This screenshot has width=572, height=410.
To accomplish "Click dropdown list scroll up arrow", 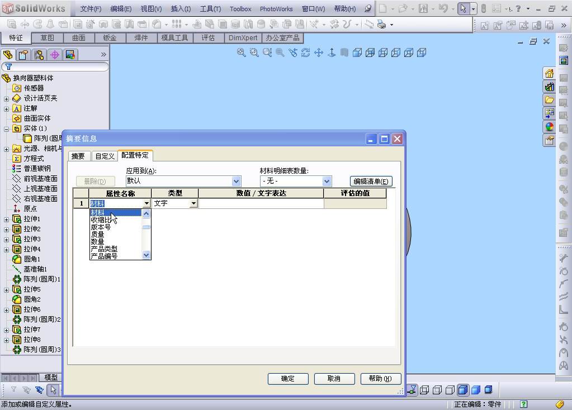I will [146, 213].
